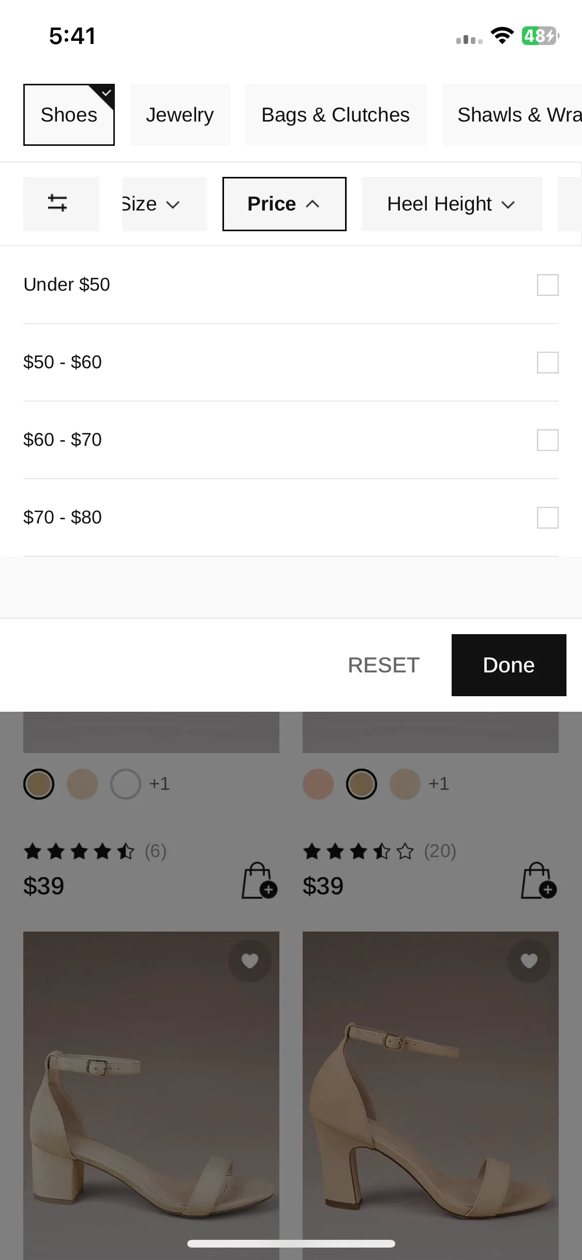Tap the battery indicator icon
Image resolution: width=582 pixels, height=1260 pixels.
[x=540, y=36]
